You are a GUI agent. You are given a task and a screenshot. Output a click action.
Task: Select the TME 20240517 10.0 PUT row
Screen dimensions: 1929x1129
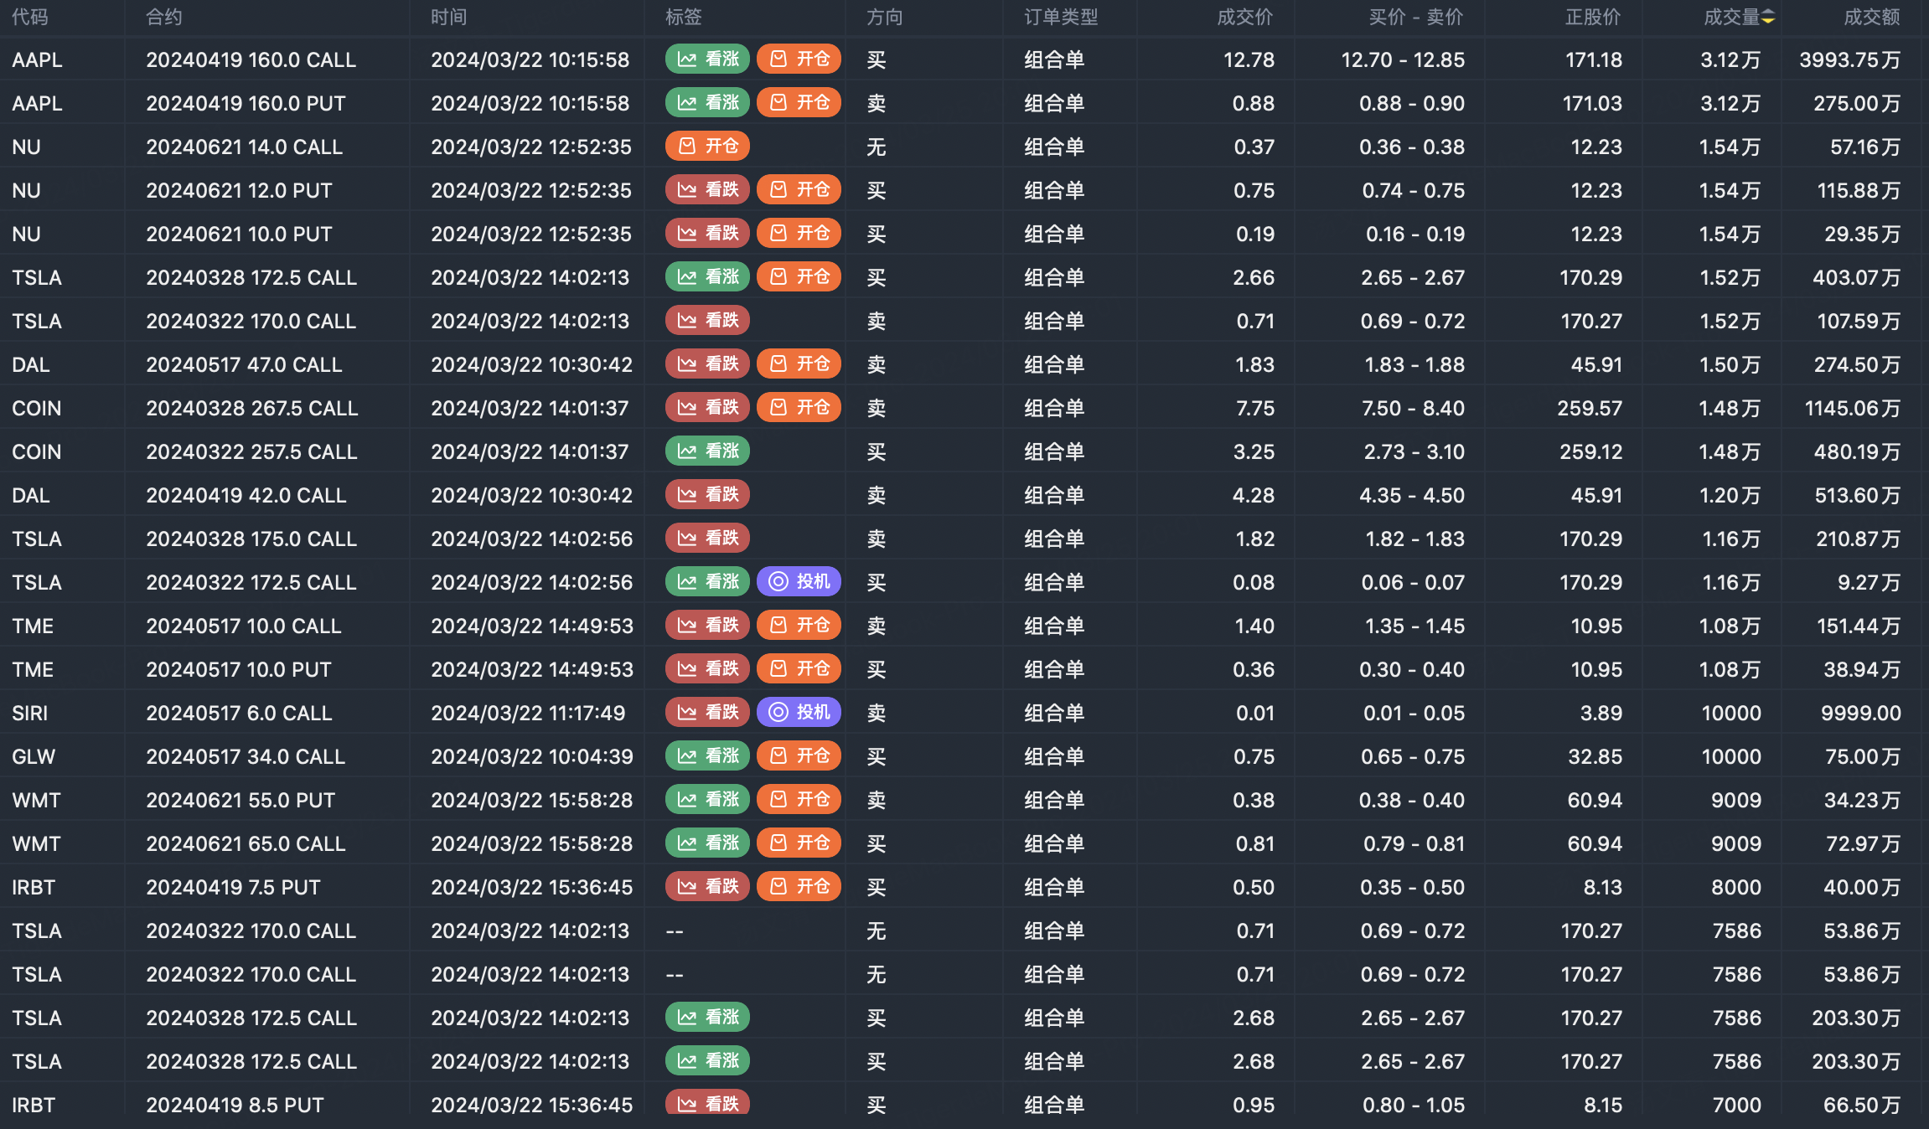pyautogui.click(x=239, y=669)
